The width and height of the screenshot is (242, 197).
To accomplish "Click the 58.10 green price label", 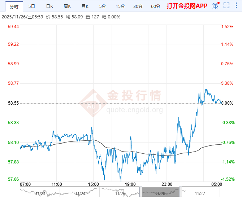I will [13, 142].
